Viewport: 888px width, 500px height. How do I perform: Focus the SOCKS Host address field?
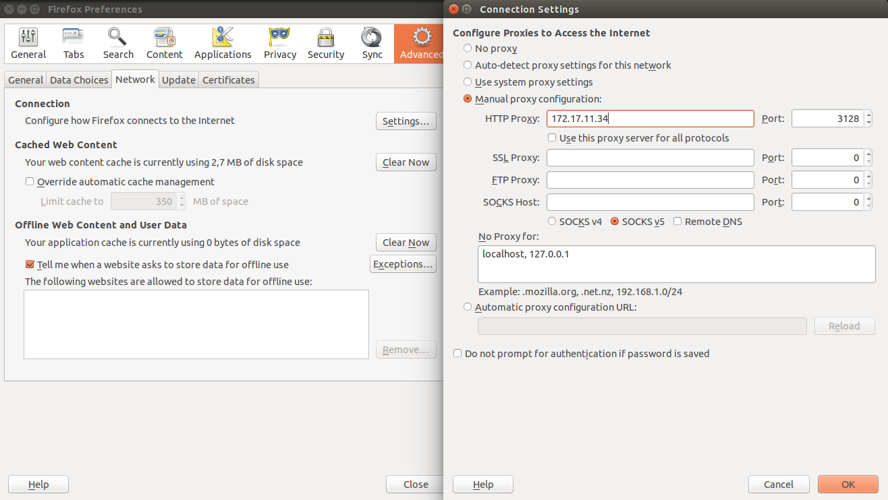pyautogui.click(x=650, y=202)
